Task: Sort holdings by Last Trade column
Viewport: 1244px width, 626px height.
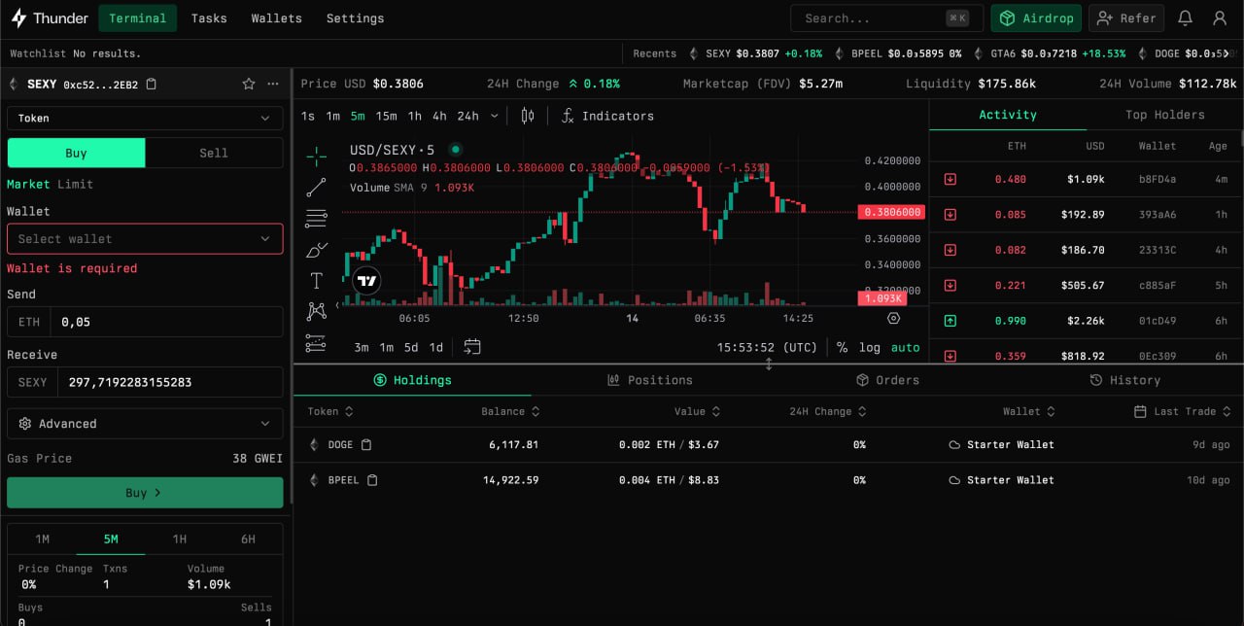Action: tap(1184, 411)
